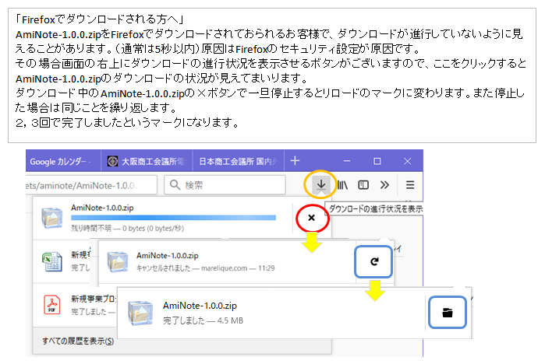Screen dimensions: 545x364
Task: Select キャンセルされました — marelique.com text
Action: [x=205, y=268]
